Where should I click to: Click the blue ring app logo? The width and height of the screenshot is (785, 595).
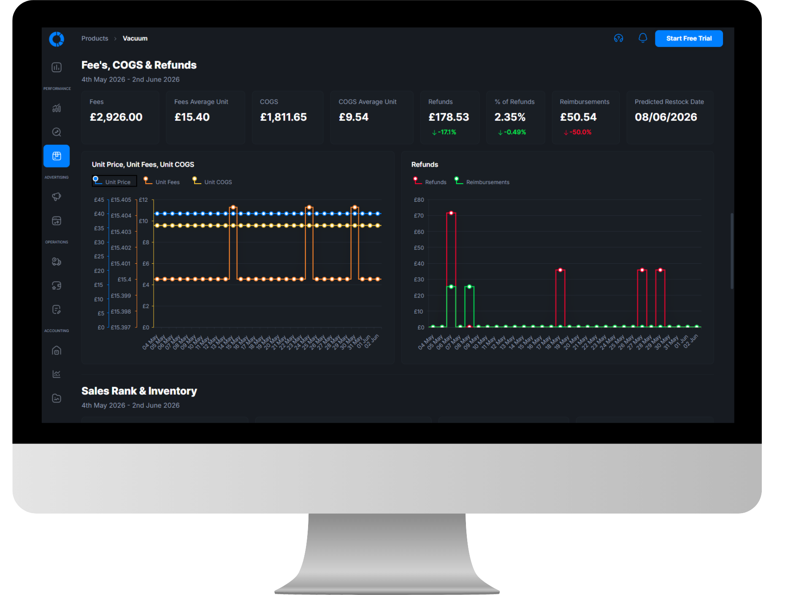click(57, 39)
